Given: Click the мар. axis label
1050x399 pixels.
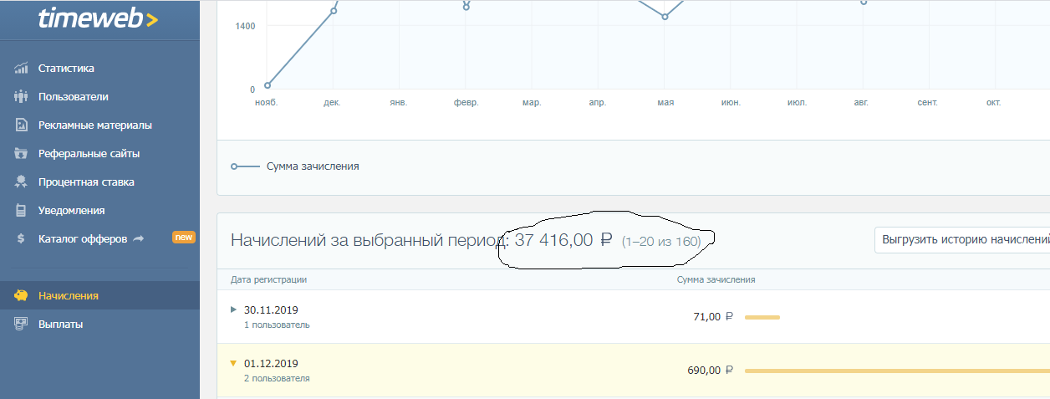Looking at the screenshot, I should coord(532,102).
